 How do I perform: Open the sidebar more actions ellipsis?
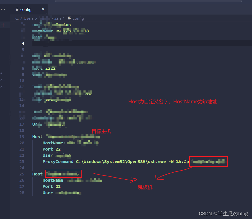[x=3, y=9]
